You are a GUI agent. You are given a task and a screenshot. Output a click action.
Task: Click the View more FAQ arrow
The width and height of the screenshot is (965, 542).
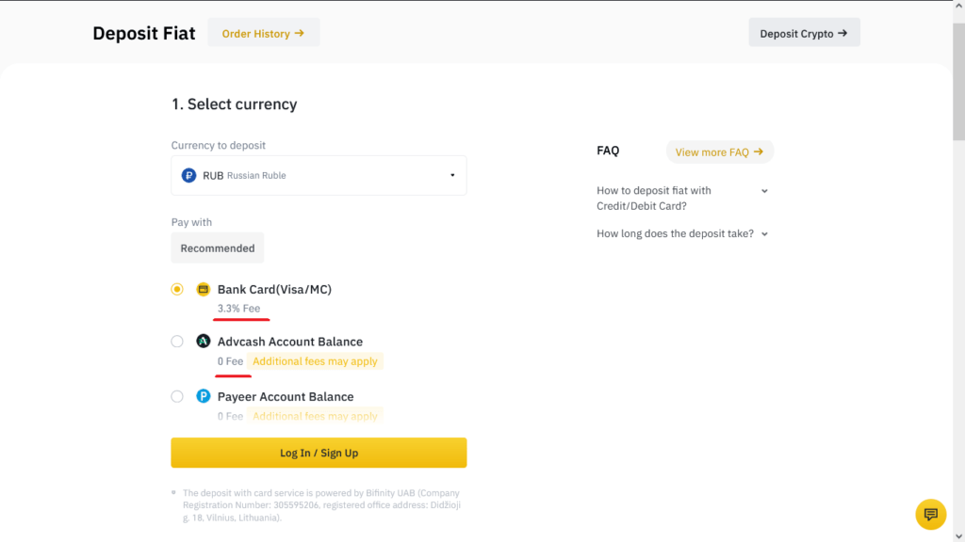coord(759,151)
